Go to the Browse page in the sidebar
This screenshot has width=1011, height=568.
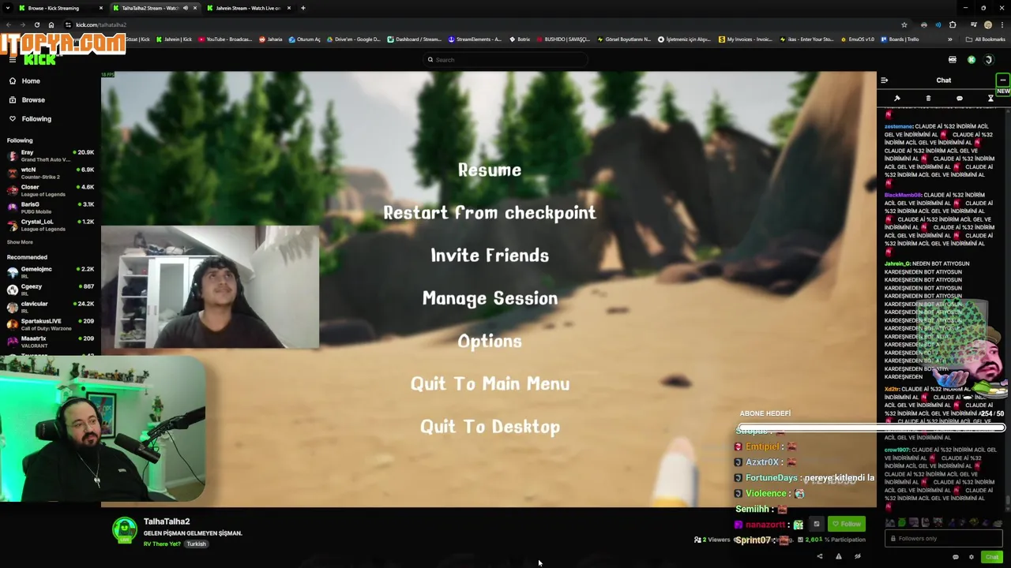pos(33,99)
